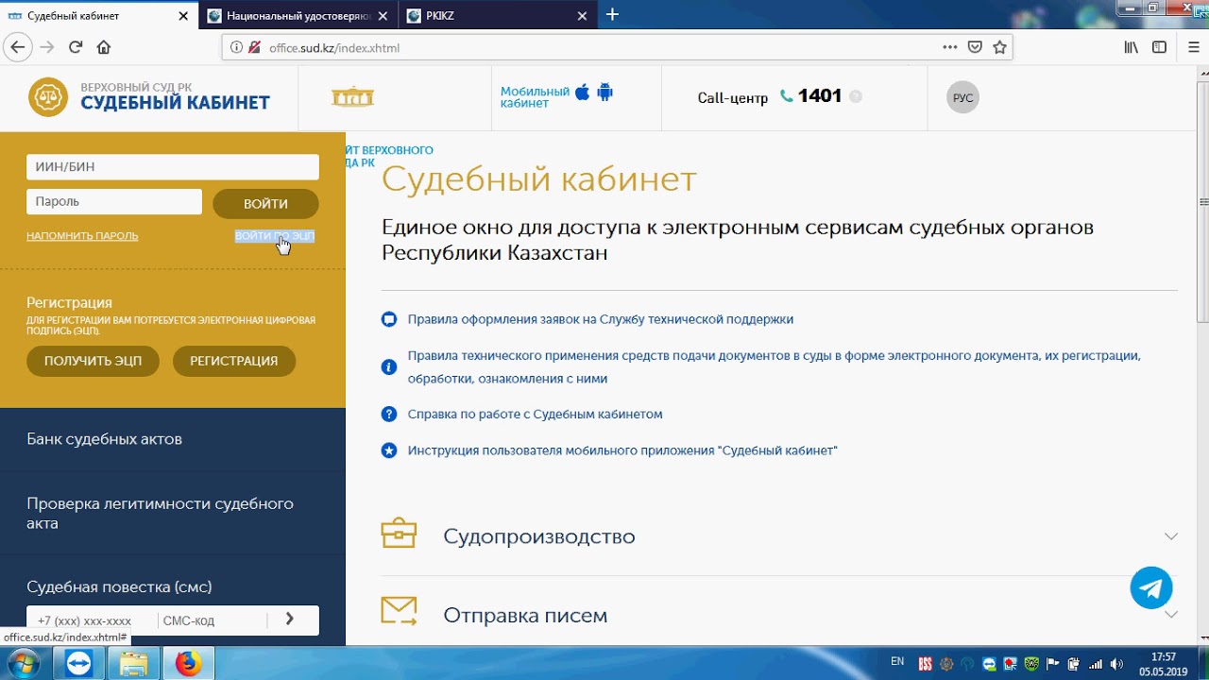The height and width of the screenshot is (680, 1209).
Task: Open the Apple mobile app link
Action: pyautogui.click(x=583, y=92)
